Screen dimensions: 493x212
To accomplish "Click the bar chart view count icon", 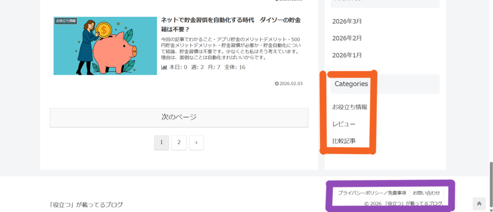I will coord(164,67).
